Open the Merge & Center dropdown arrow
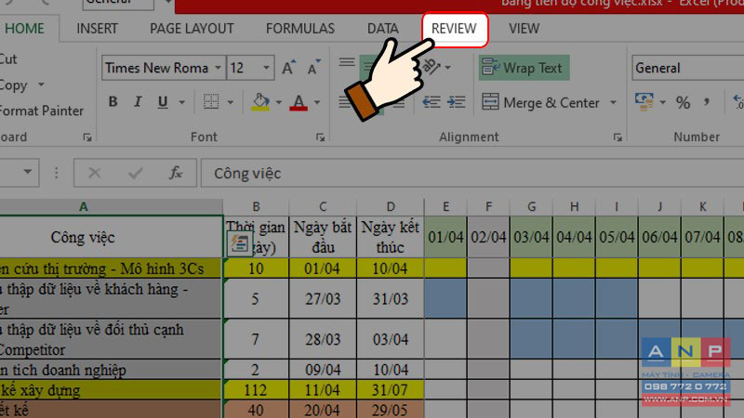Image resolution: width=744 pixels, height=418 pixels. click(613, 102)
